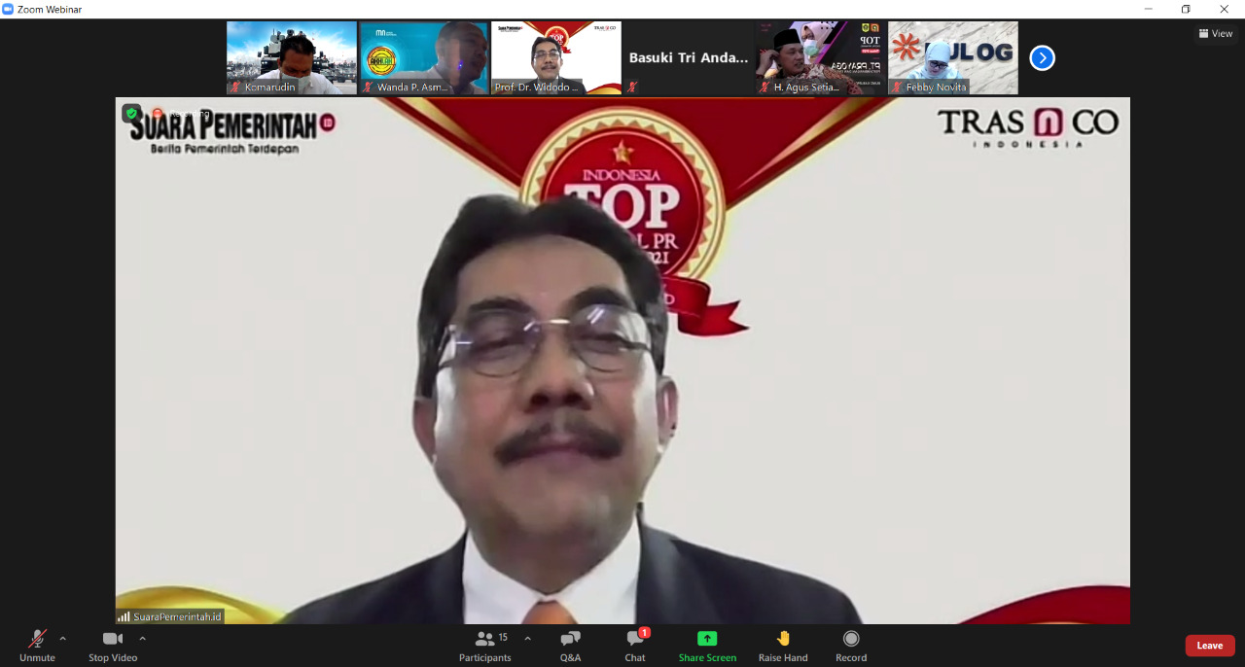
Task: Open the Participants panel icon
Action: [x=484, y=638]
